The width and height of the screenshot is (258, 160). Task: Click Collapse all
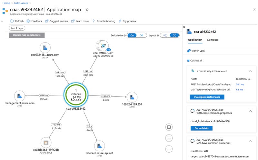coord(195,61)
